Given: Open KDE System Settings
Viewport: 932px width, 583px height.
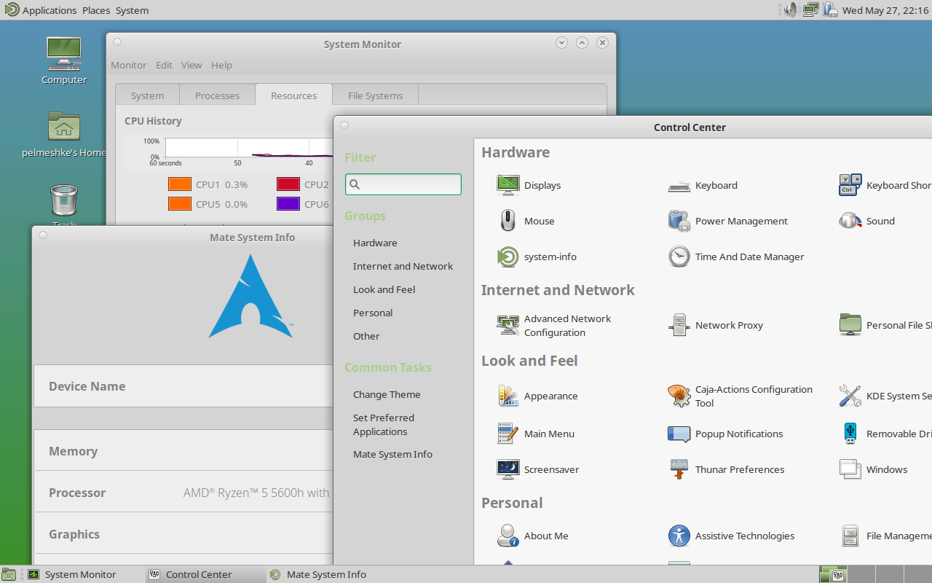Looking at the screenshot, I should tap(885, 396).
